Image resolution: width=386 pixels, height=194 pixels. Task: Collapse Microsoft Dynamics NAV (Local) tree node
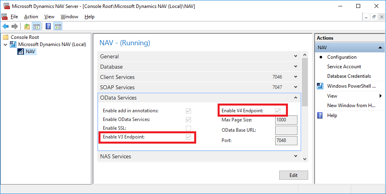click(x=6, y=44)
